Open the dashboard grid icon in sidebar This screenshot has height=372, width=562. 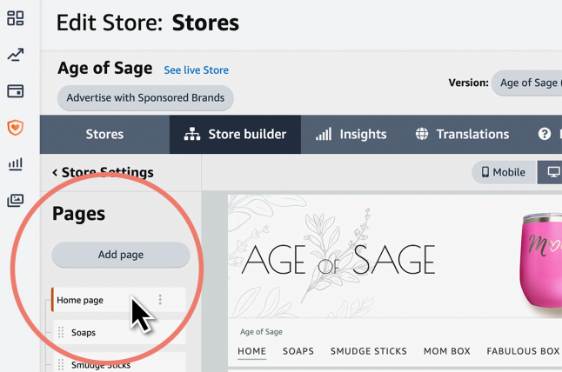click(x=16, y=18)
